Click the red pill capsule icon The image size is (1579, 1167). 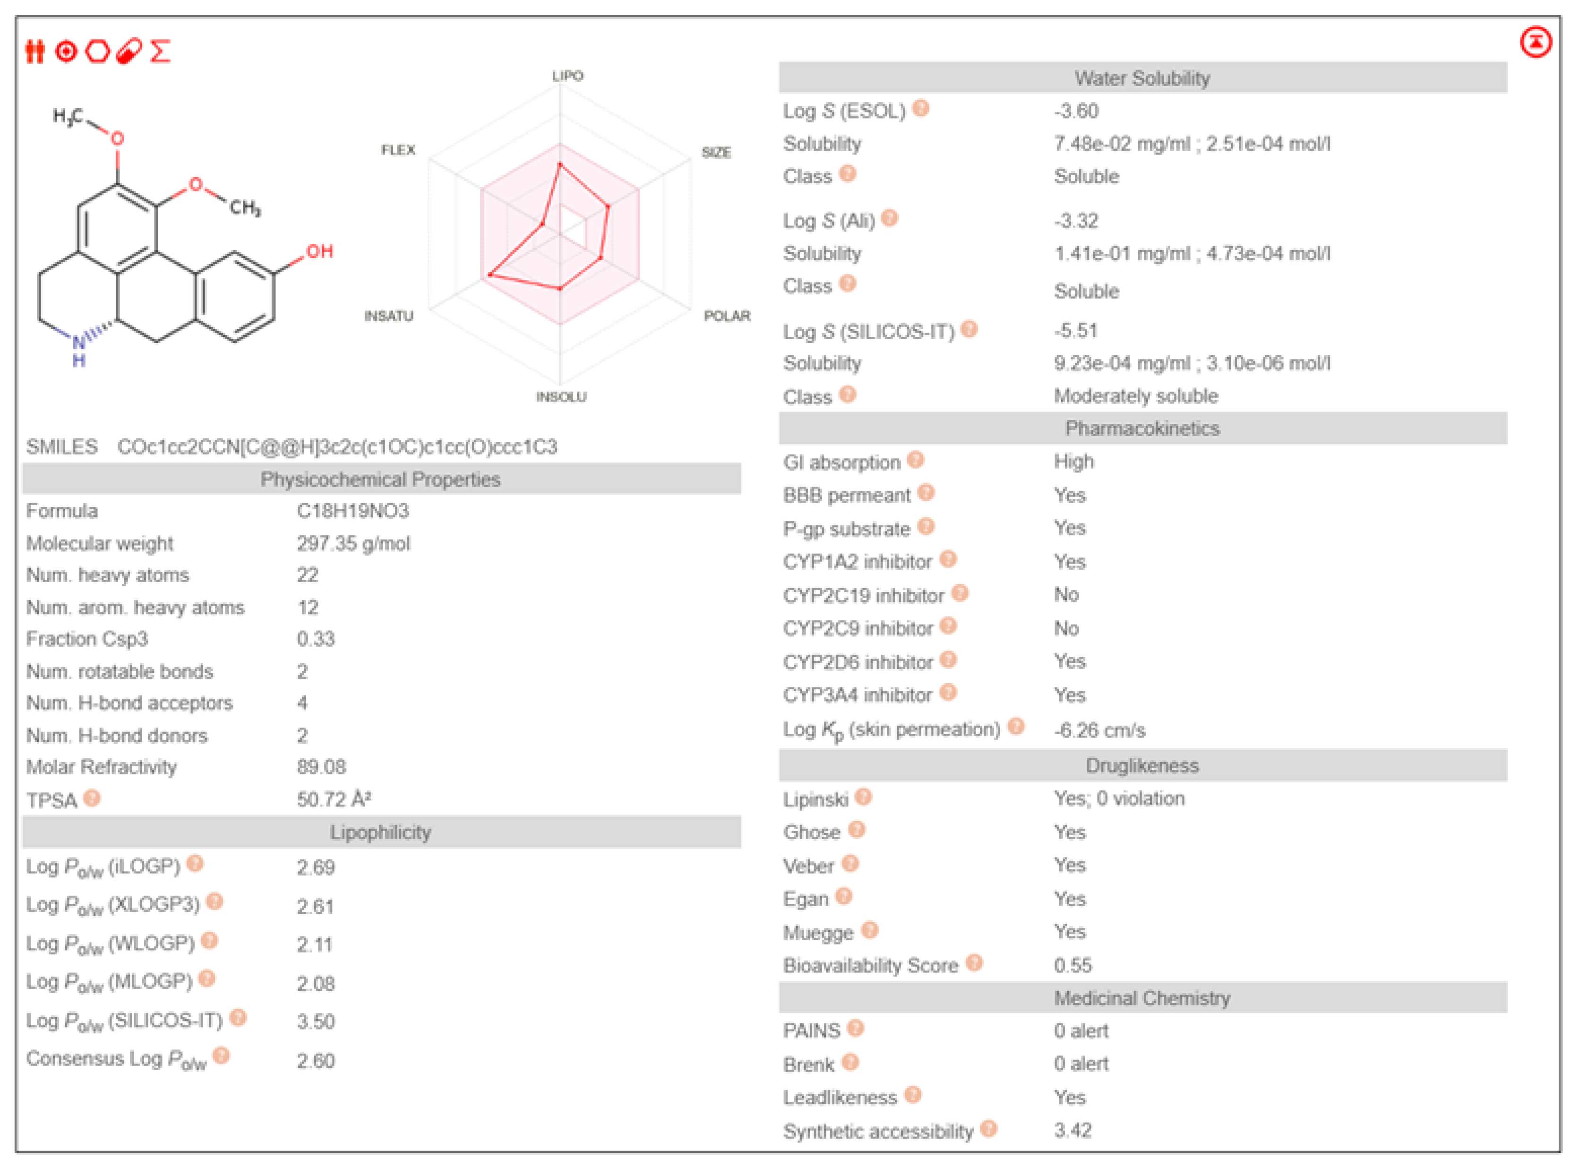coord(129,51)
